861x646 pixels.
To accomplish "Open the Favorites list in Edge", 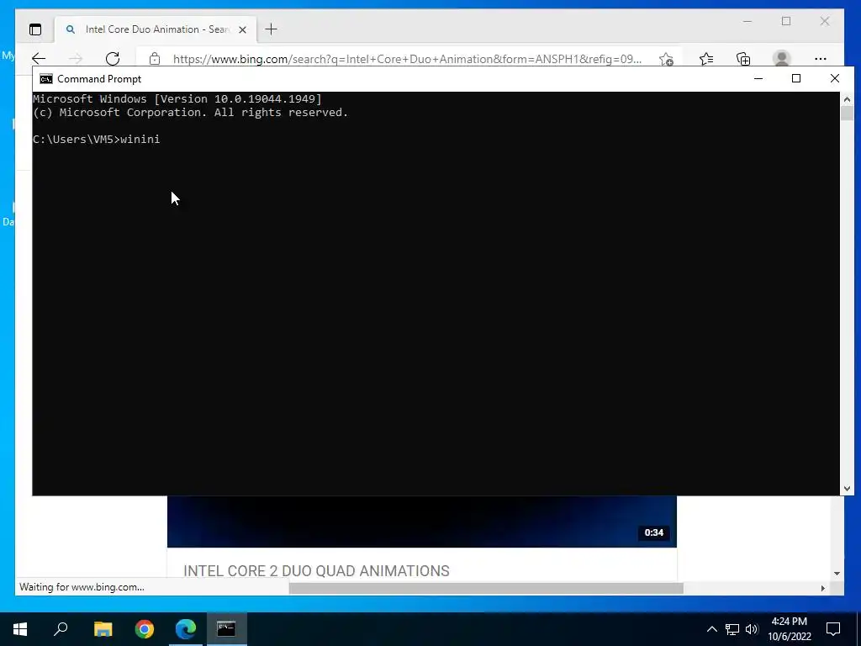I will (706, 59).
